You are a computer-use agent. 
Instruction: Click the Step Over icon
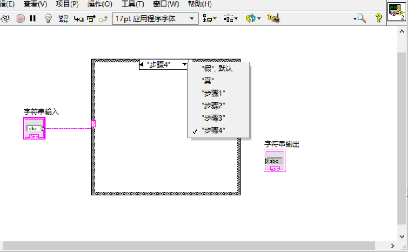click(91, 19)
